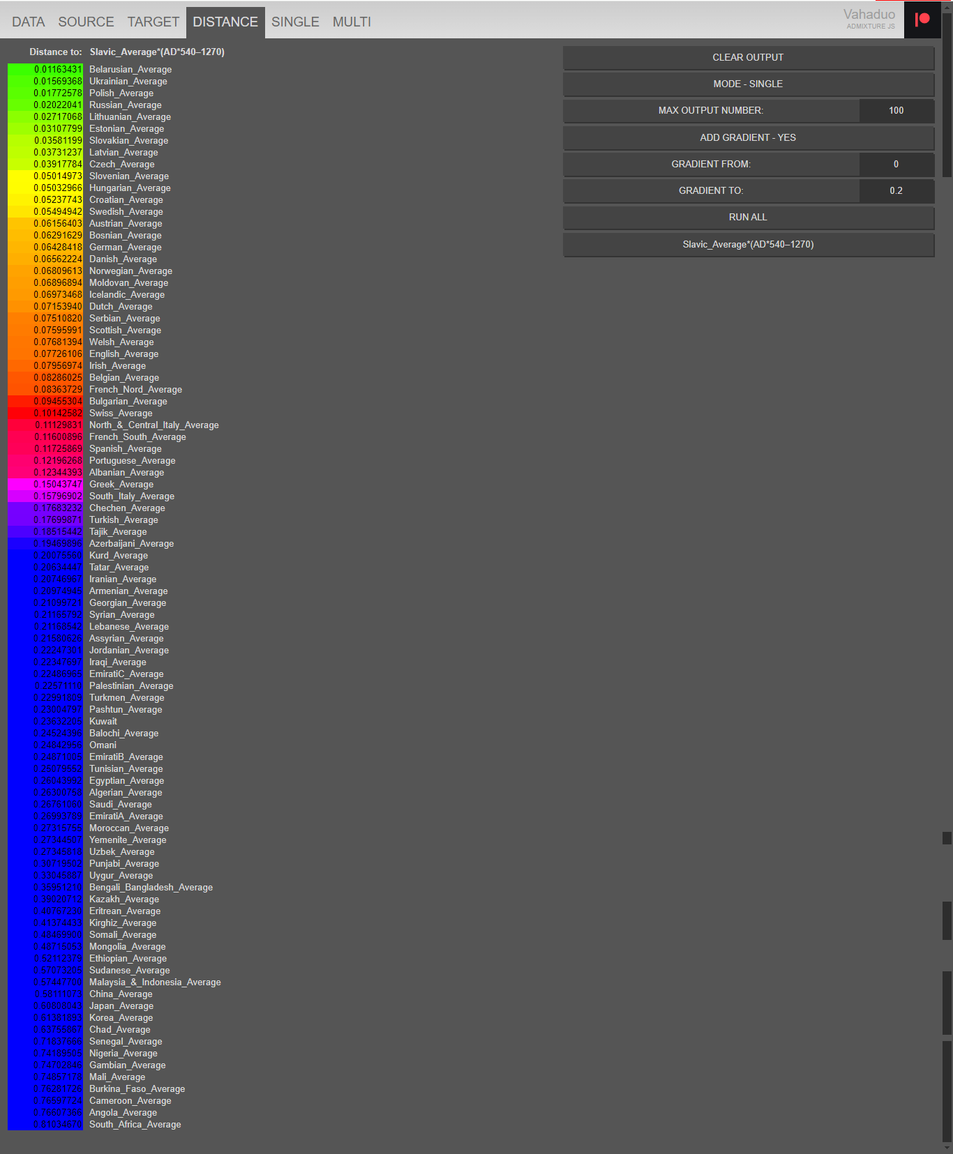Screen dimensions: 953x1154
Task: Select the Chechen_Average entry
Action: 127,508
